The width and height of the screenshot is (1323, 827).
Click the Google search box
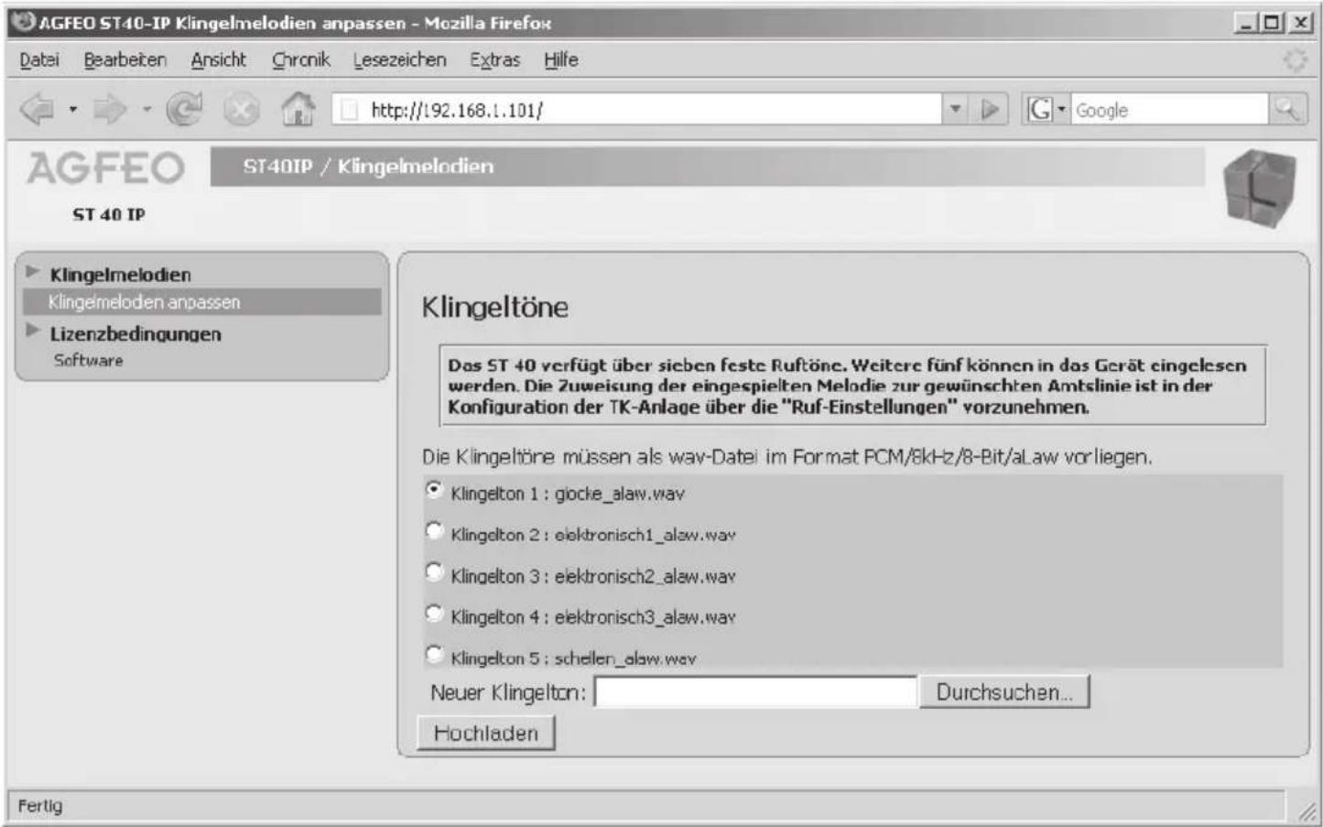[1169, 110]
